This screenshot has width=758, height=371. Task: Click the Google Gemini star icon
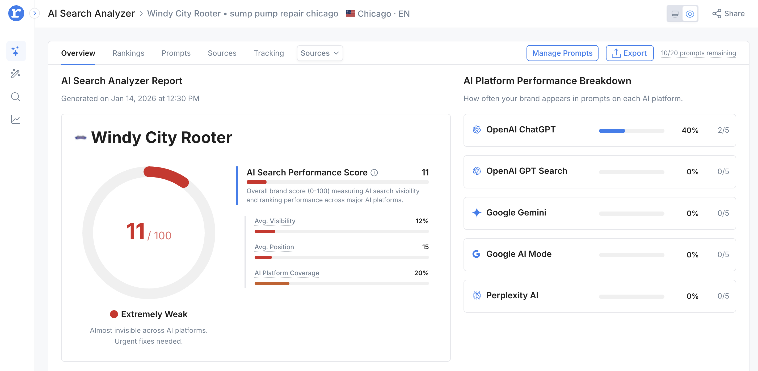(x=477, y=212)
